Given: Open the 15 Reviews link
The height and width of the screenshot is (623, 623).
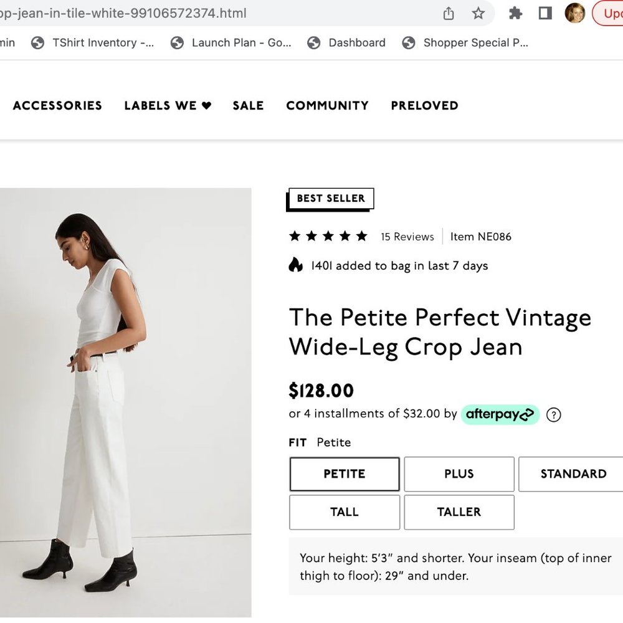Looking at the screenshot, I should pyautogui.click(x=408, y=236).
